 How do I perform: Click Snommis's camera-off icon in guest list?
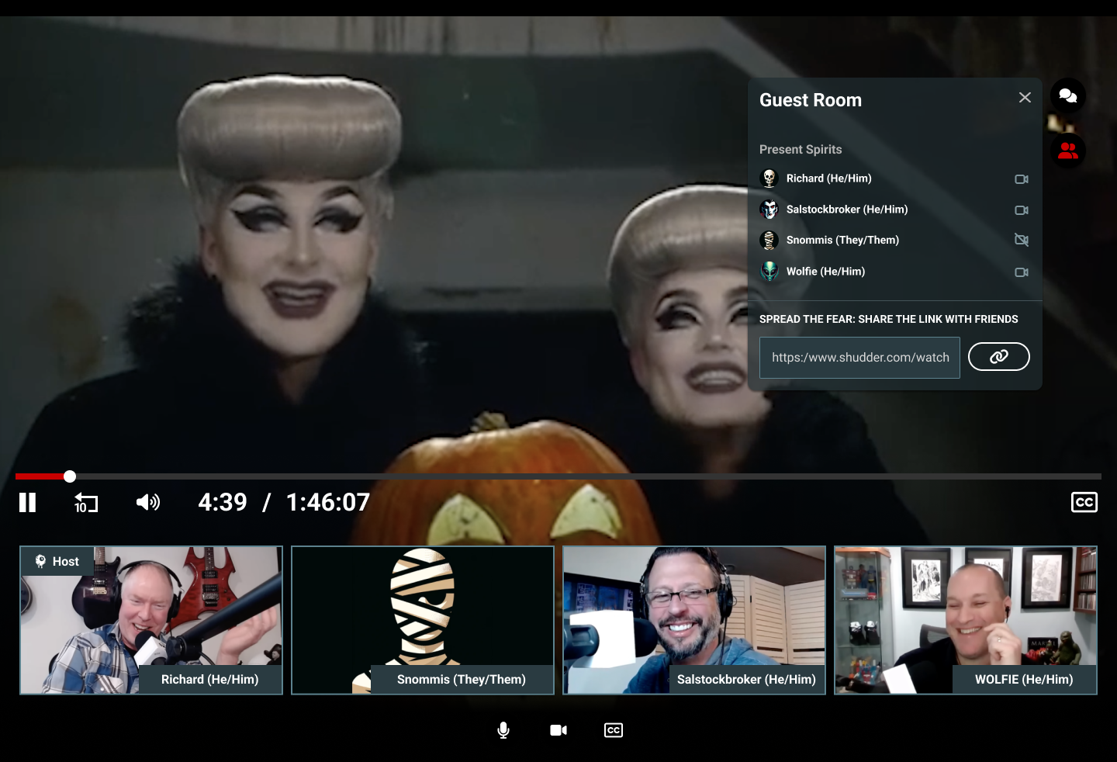pyautogui.click(x=1022, y=240)
